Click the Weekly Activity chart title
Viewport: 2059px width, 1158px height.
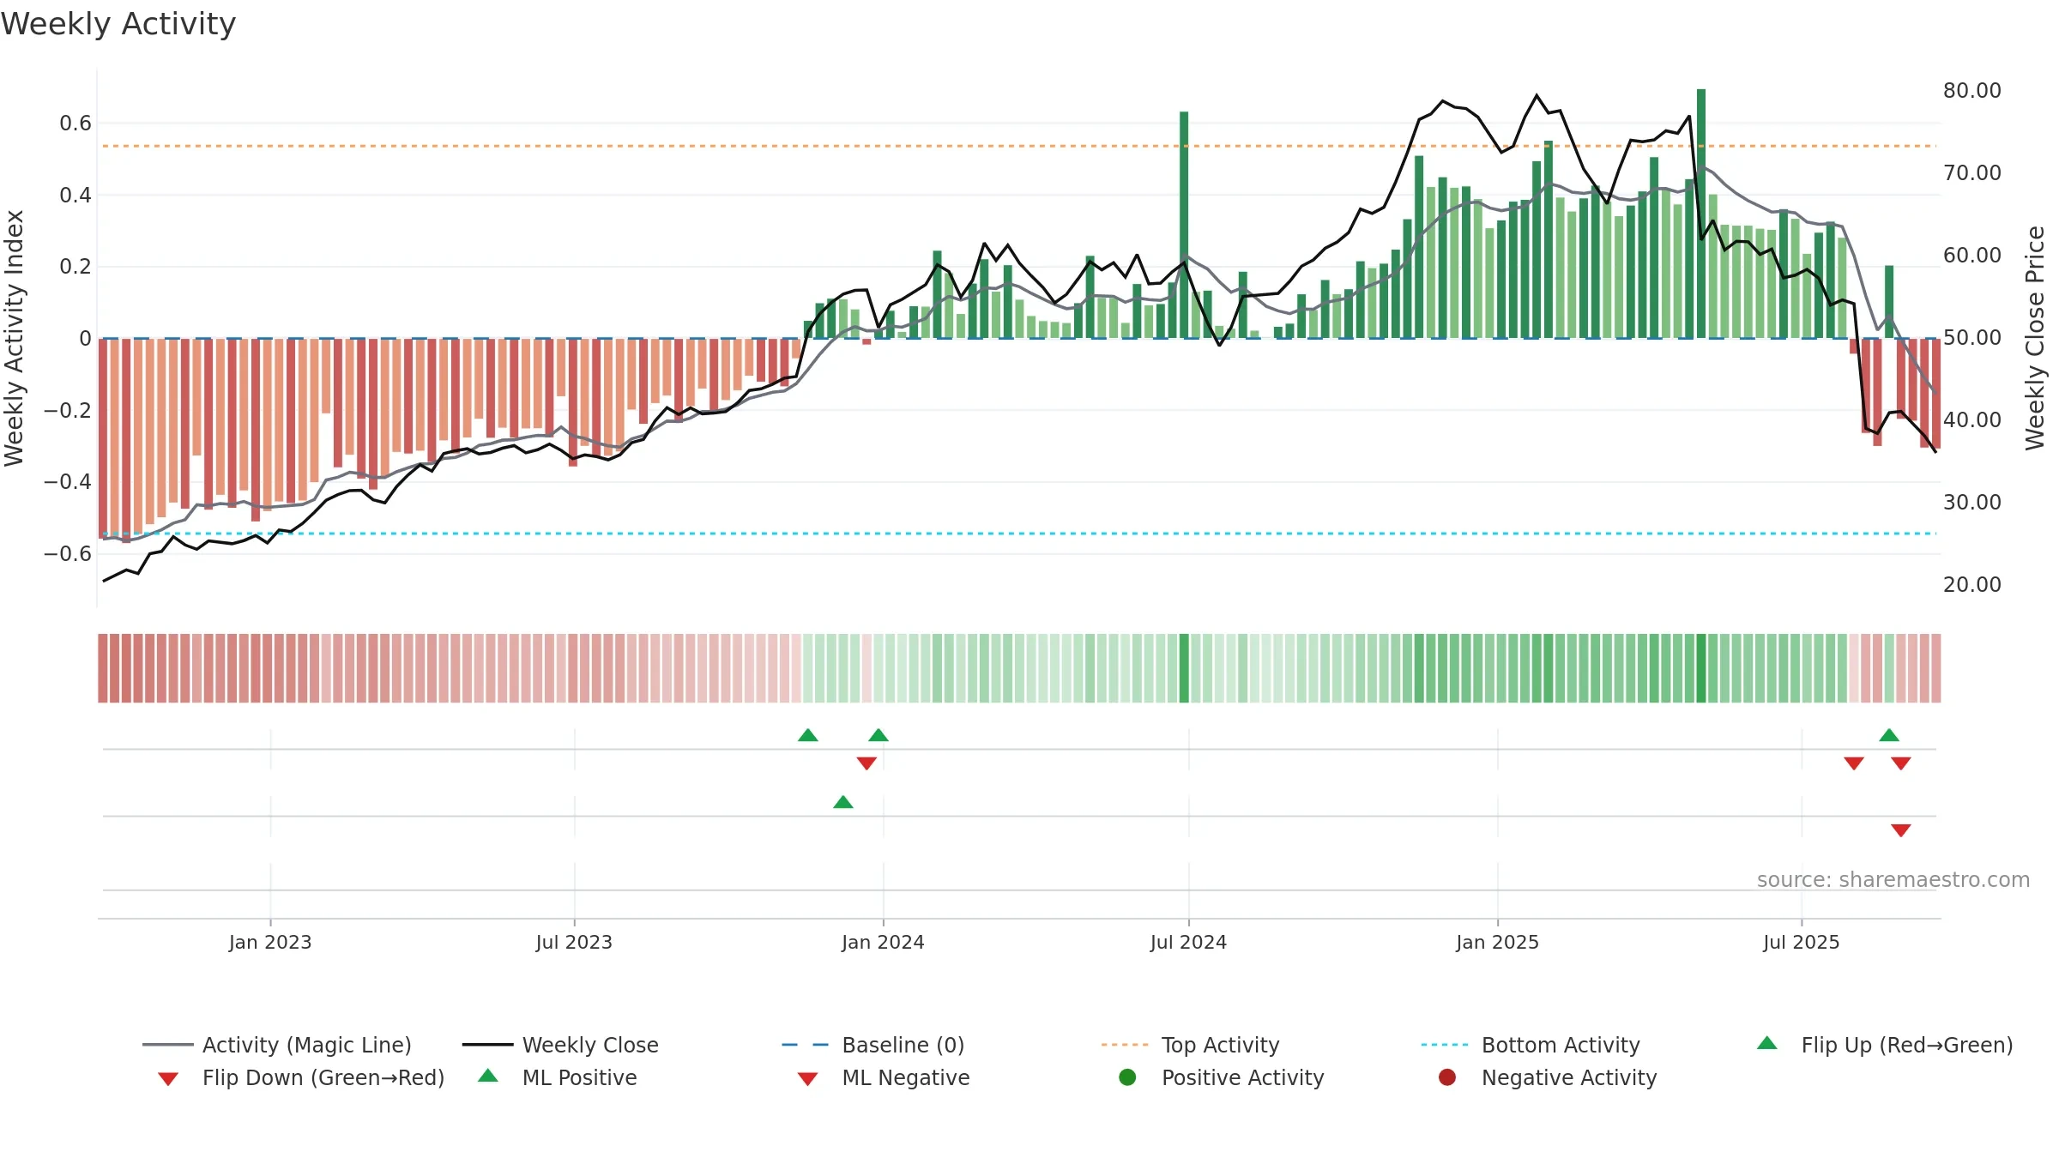118,24
